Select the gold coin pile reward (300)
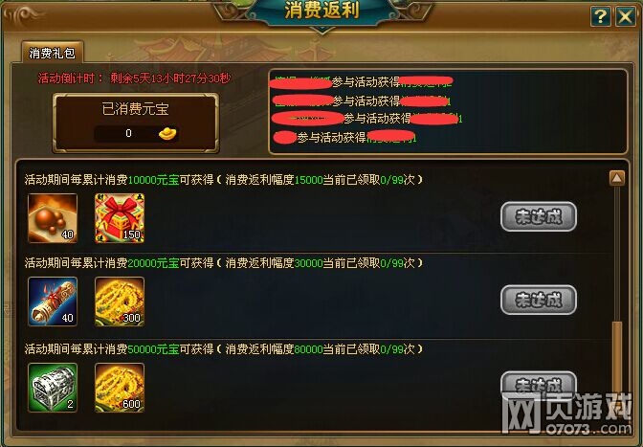The image size is (643, 447). [x=120, y=302]
